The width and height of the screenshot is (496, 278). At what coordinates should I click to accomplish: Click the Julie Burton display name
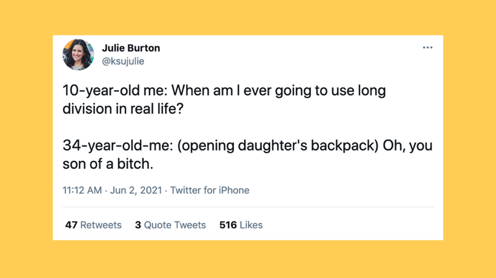click(131, 48)
